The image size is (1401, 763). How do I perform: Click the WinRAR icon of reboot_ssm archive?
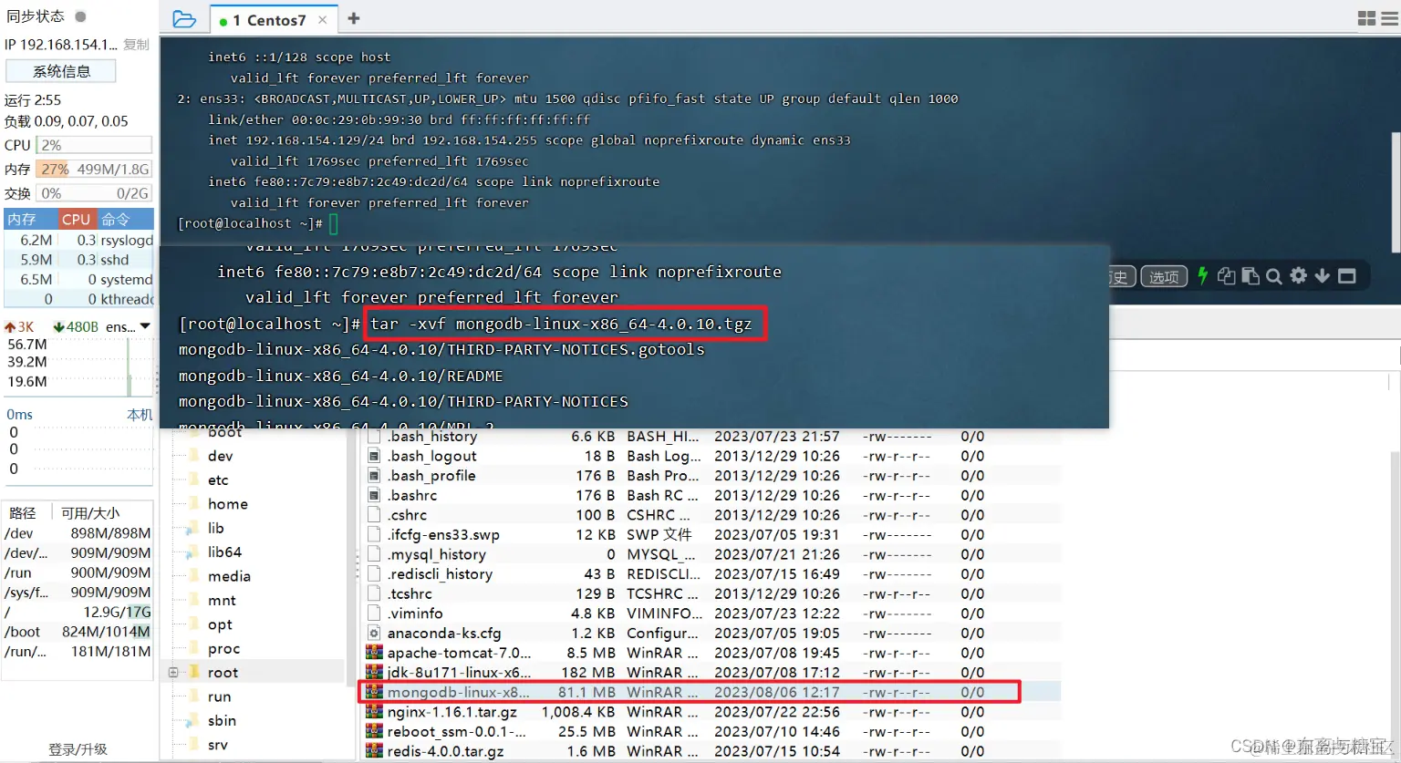[374, 732]
